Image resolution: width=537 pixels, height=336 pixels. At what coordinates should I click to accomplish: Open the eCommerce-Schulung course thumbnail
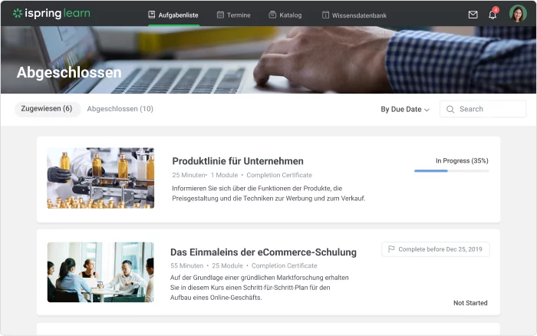pos(100,272)
